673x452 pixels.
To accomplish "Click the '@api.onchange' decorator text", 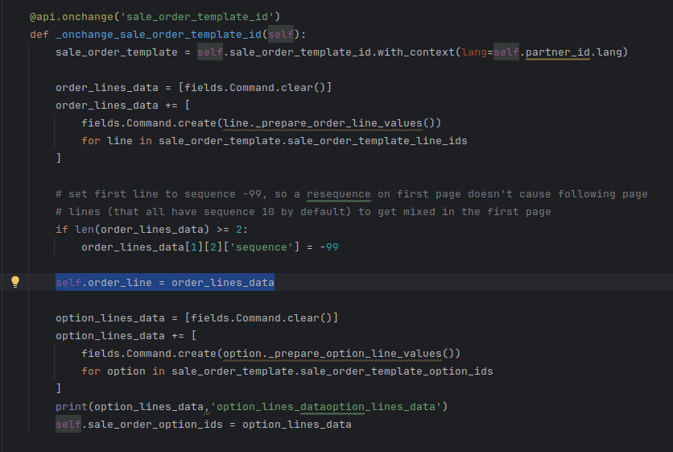I will (x=72, y=17).
